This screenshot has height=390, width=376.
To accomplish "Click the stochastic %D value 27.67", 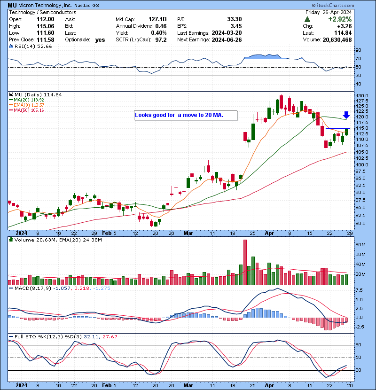I will [x=110, y=336].
